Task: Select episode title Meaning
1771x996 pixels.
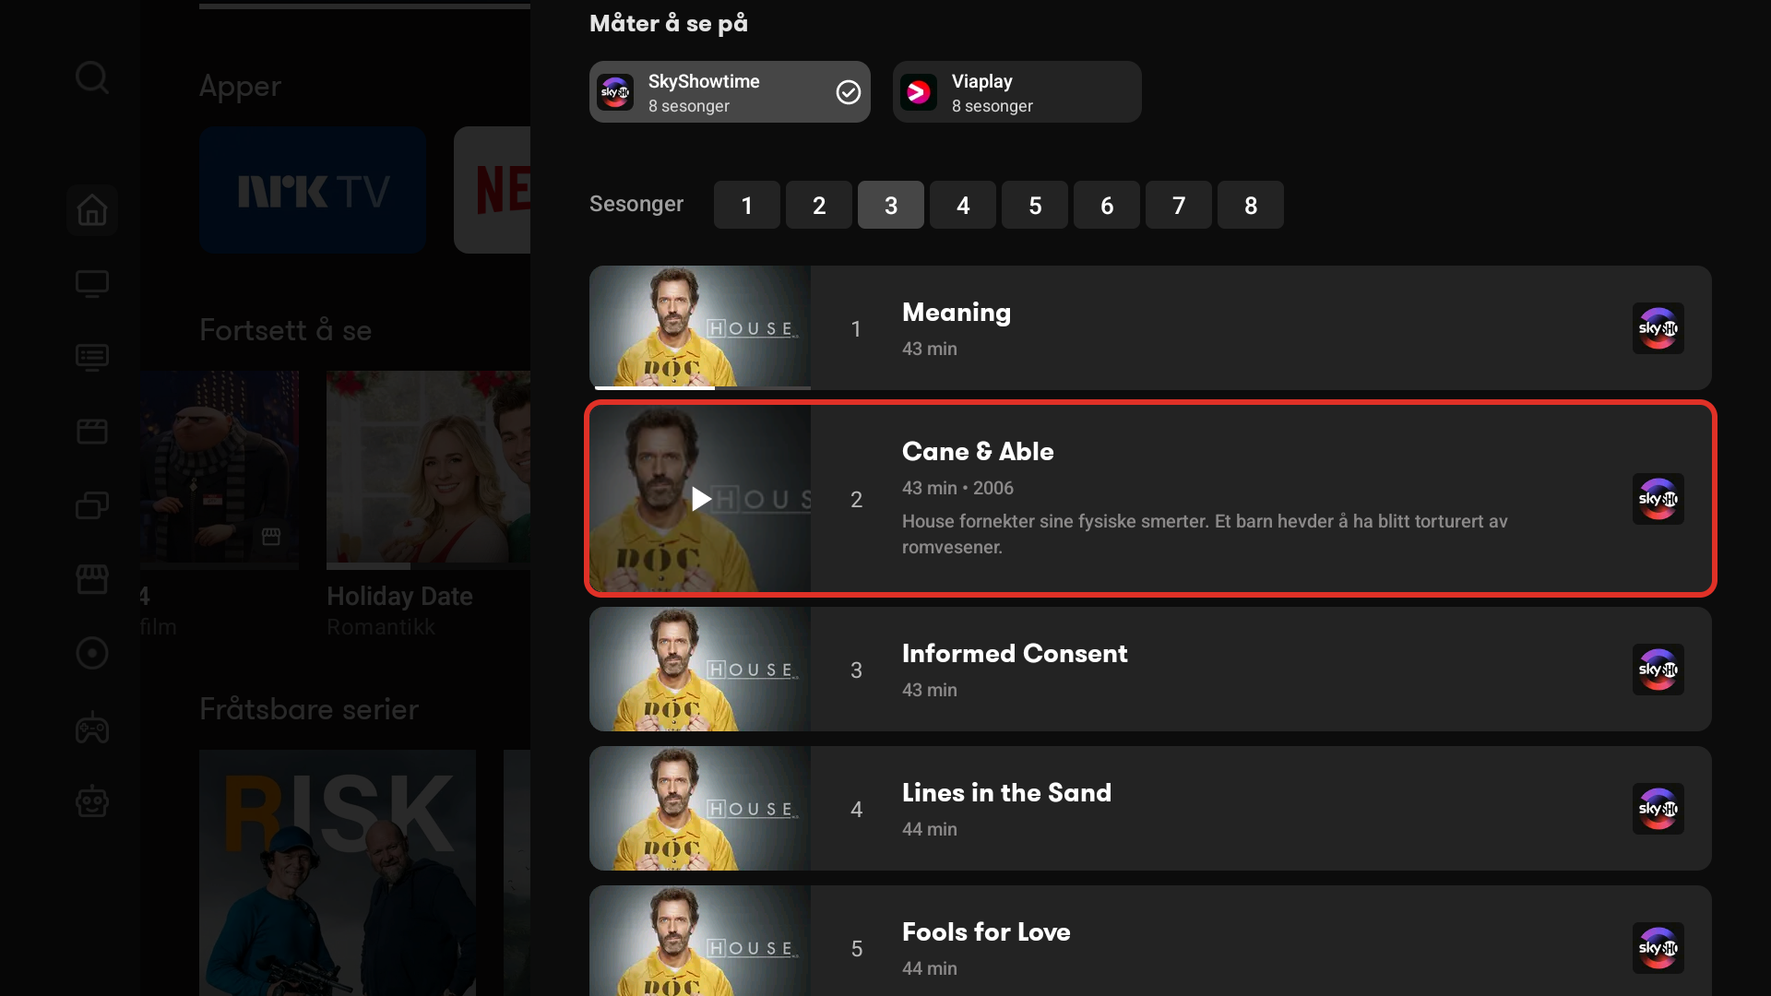Action: click(957, 313)
